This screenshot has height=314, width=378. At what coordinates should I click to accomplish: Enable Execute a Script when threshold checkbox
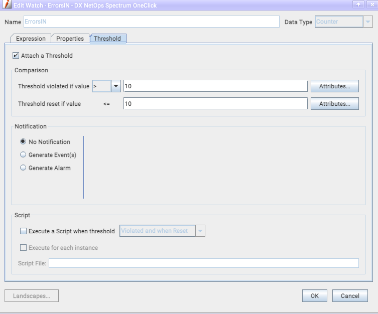coord(23,231)
